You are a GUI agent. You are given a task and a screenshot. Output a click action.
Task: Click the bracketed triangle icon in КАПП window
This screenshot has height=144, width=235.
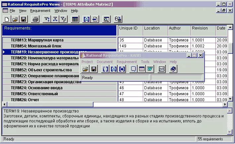point(114,69)
